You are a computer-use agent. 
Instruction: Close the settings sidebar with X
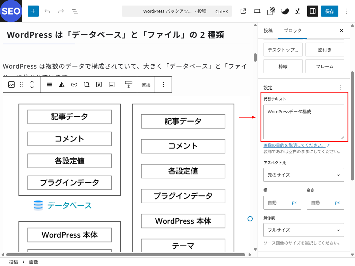[x=341, y=30]
